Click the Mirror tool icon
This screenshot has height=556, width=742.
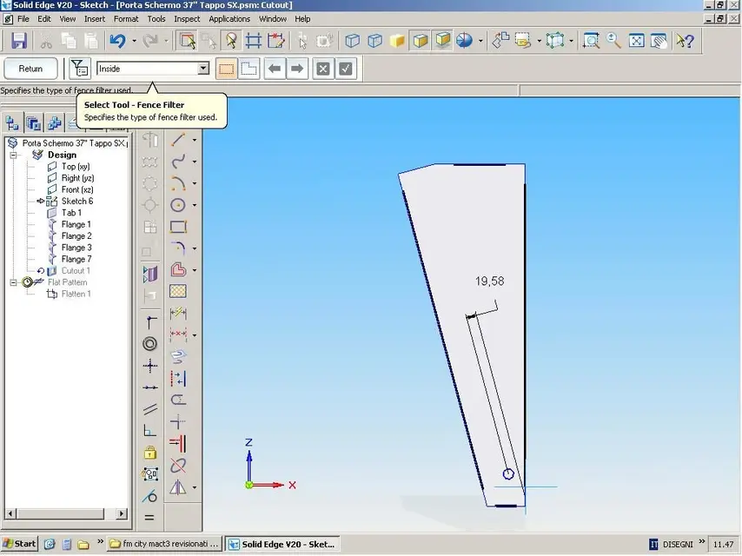click(178, 486)
